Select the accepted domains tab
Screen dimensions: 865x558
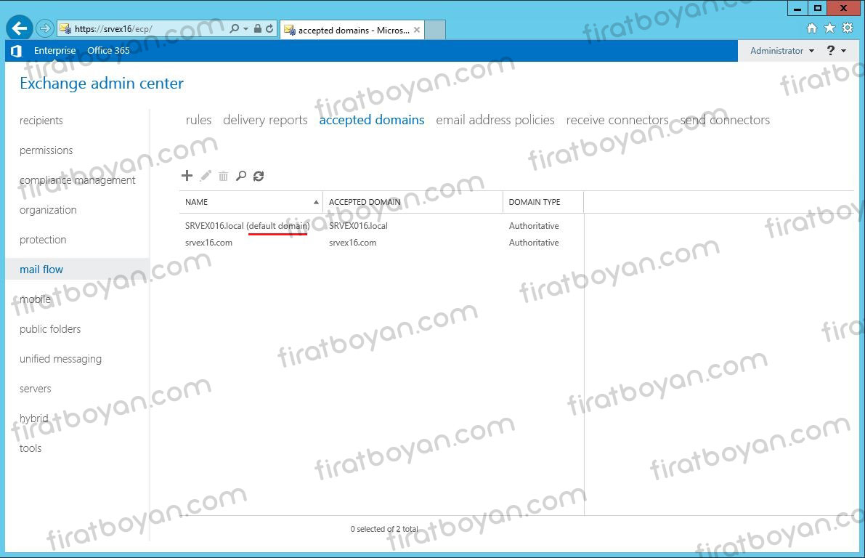tap(372, 120)
